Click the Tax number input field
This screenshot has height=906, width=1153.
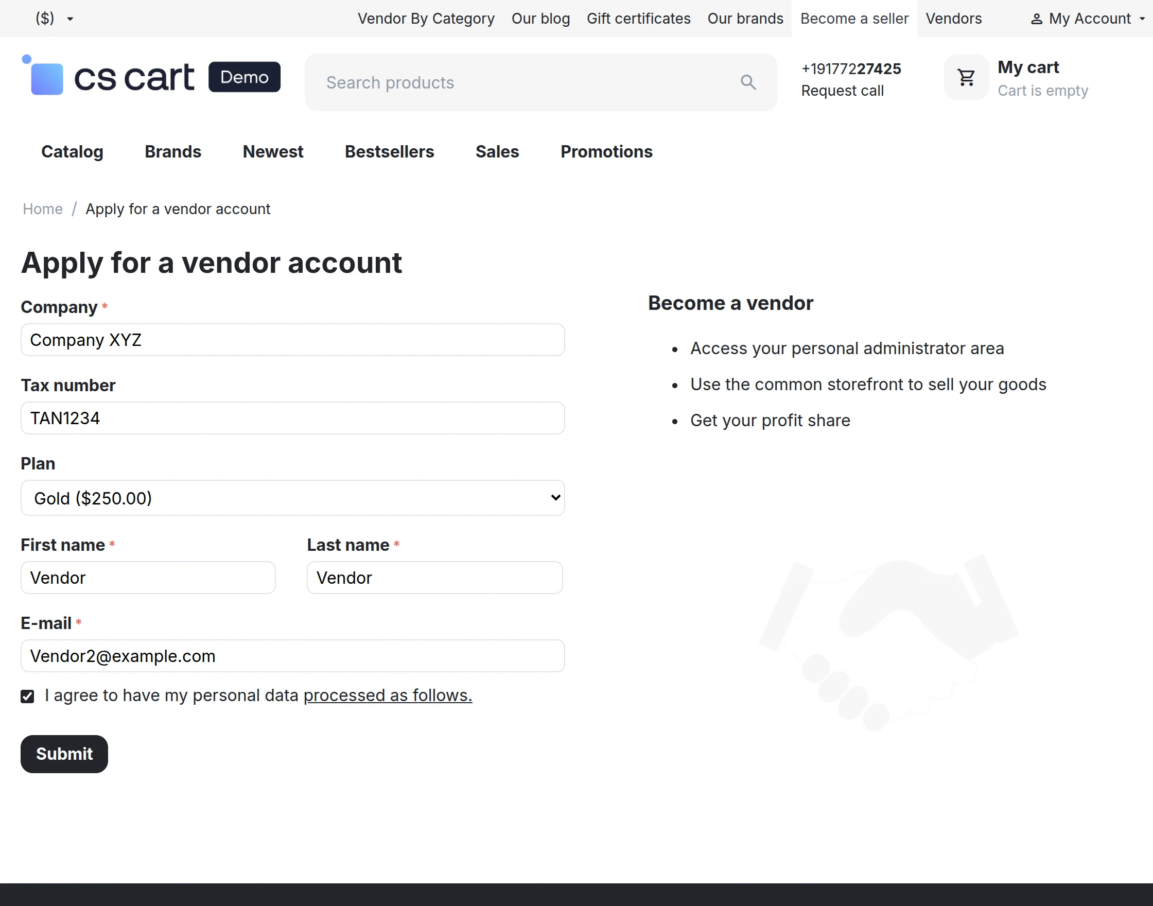point(293,418)
